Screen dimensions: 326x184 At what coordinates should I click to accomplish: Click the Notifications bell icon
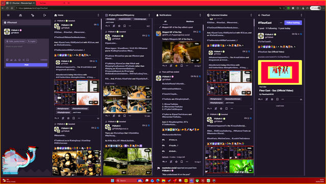157,15
